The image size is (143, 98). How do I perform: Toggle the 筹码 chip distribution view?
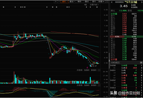point(79,2)
